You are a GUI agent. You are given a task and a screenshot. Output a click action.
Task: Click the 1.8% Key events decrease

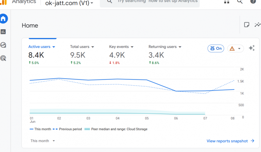[x=114, y=63]
